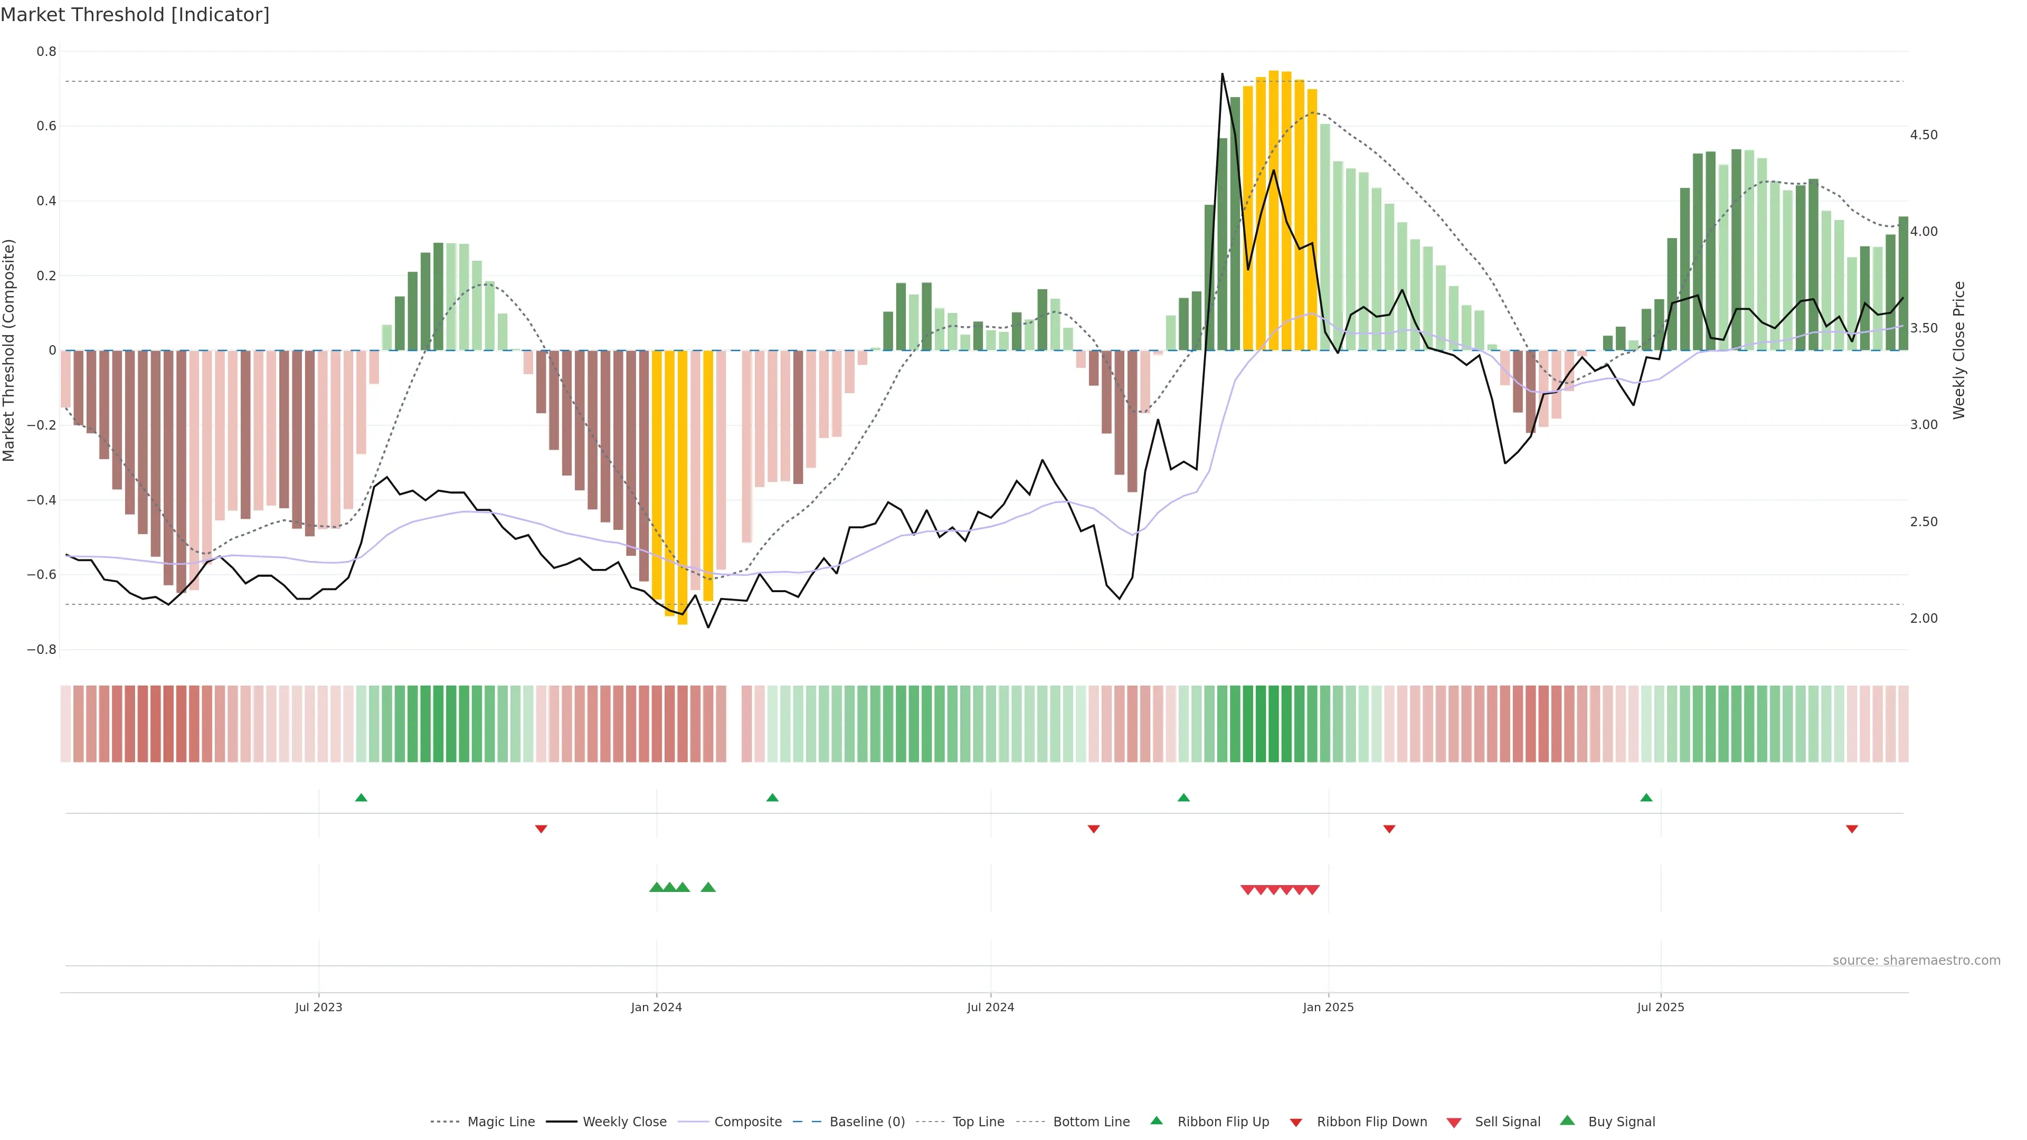Toggle Magic Line legend entry

tap(500, 1121)
